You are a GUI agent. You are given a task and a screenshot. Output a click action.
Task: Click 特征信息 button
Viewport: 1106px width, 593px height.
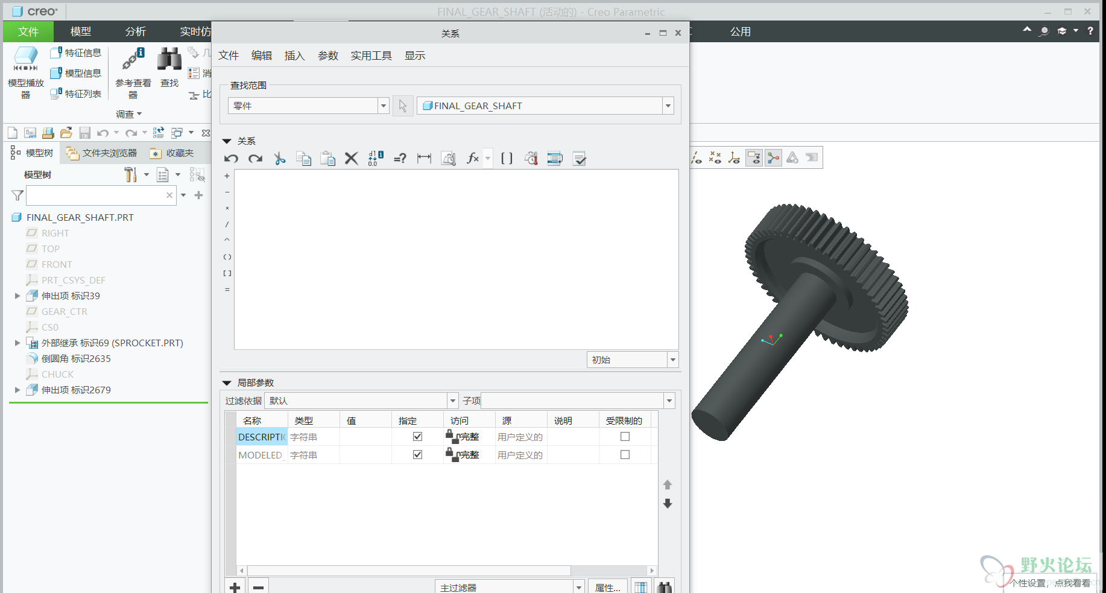tap(76, 53)
